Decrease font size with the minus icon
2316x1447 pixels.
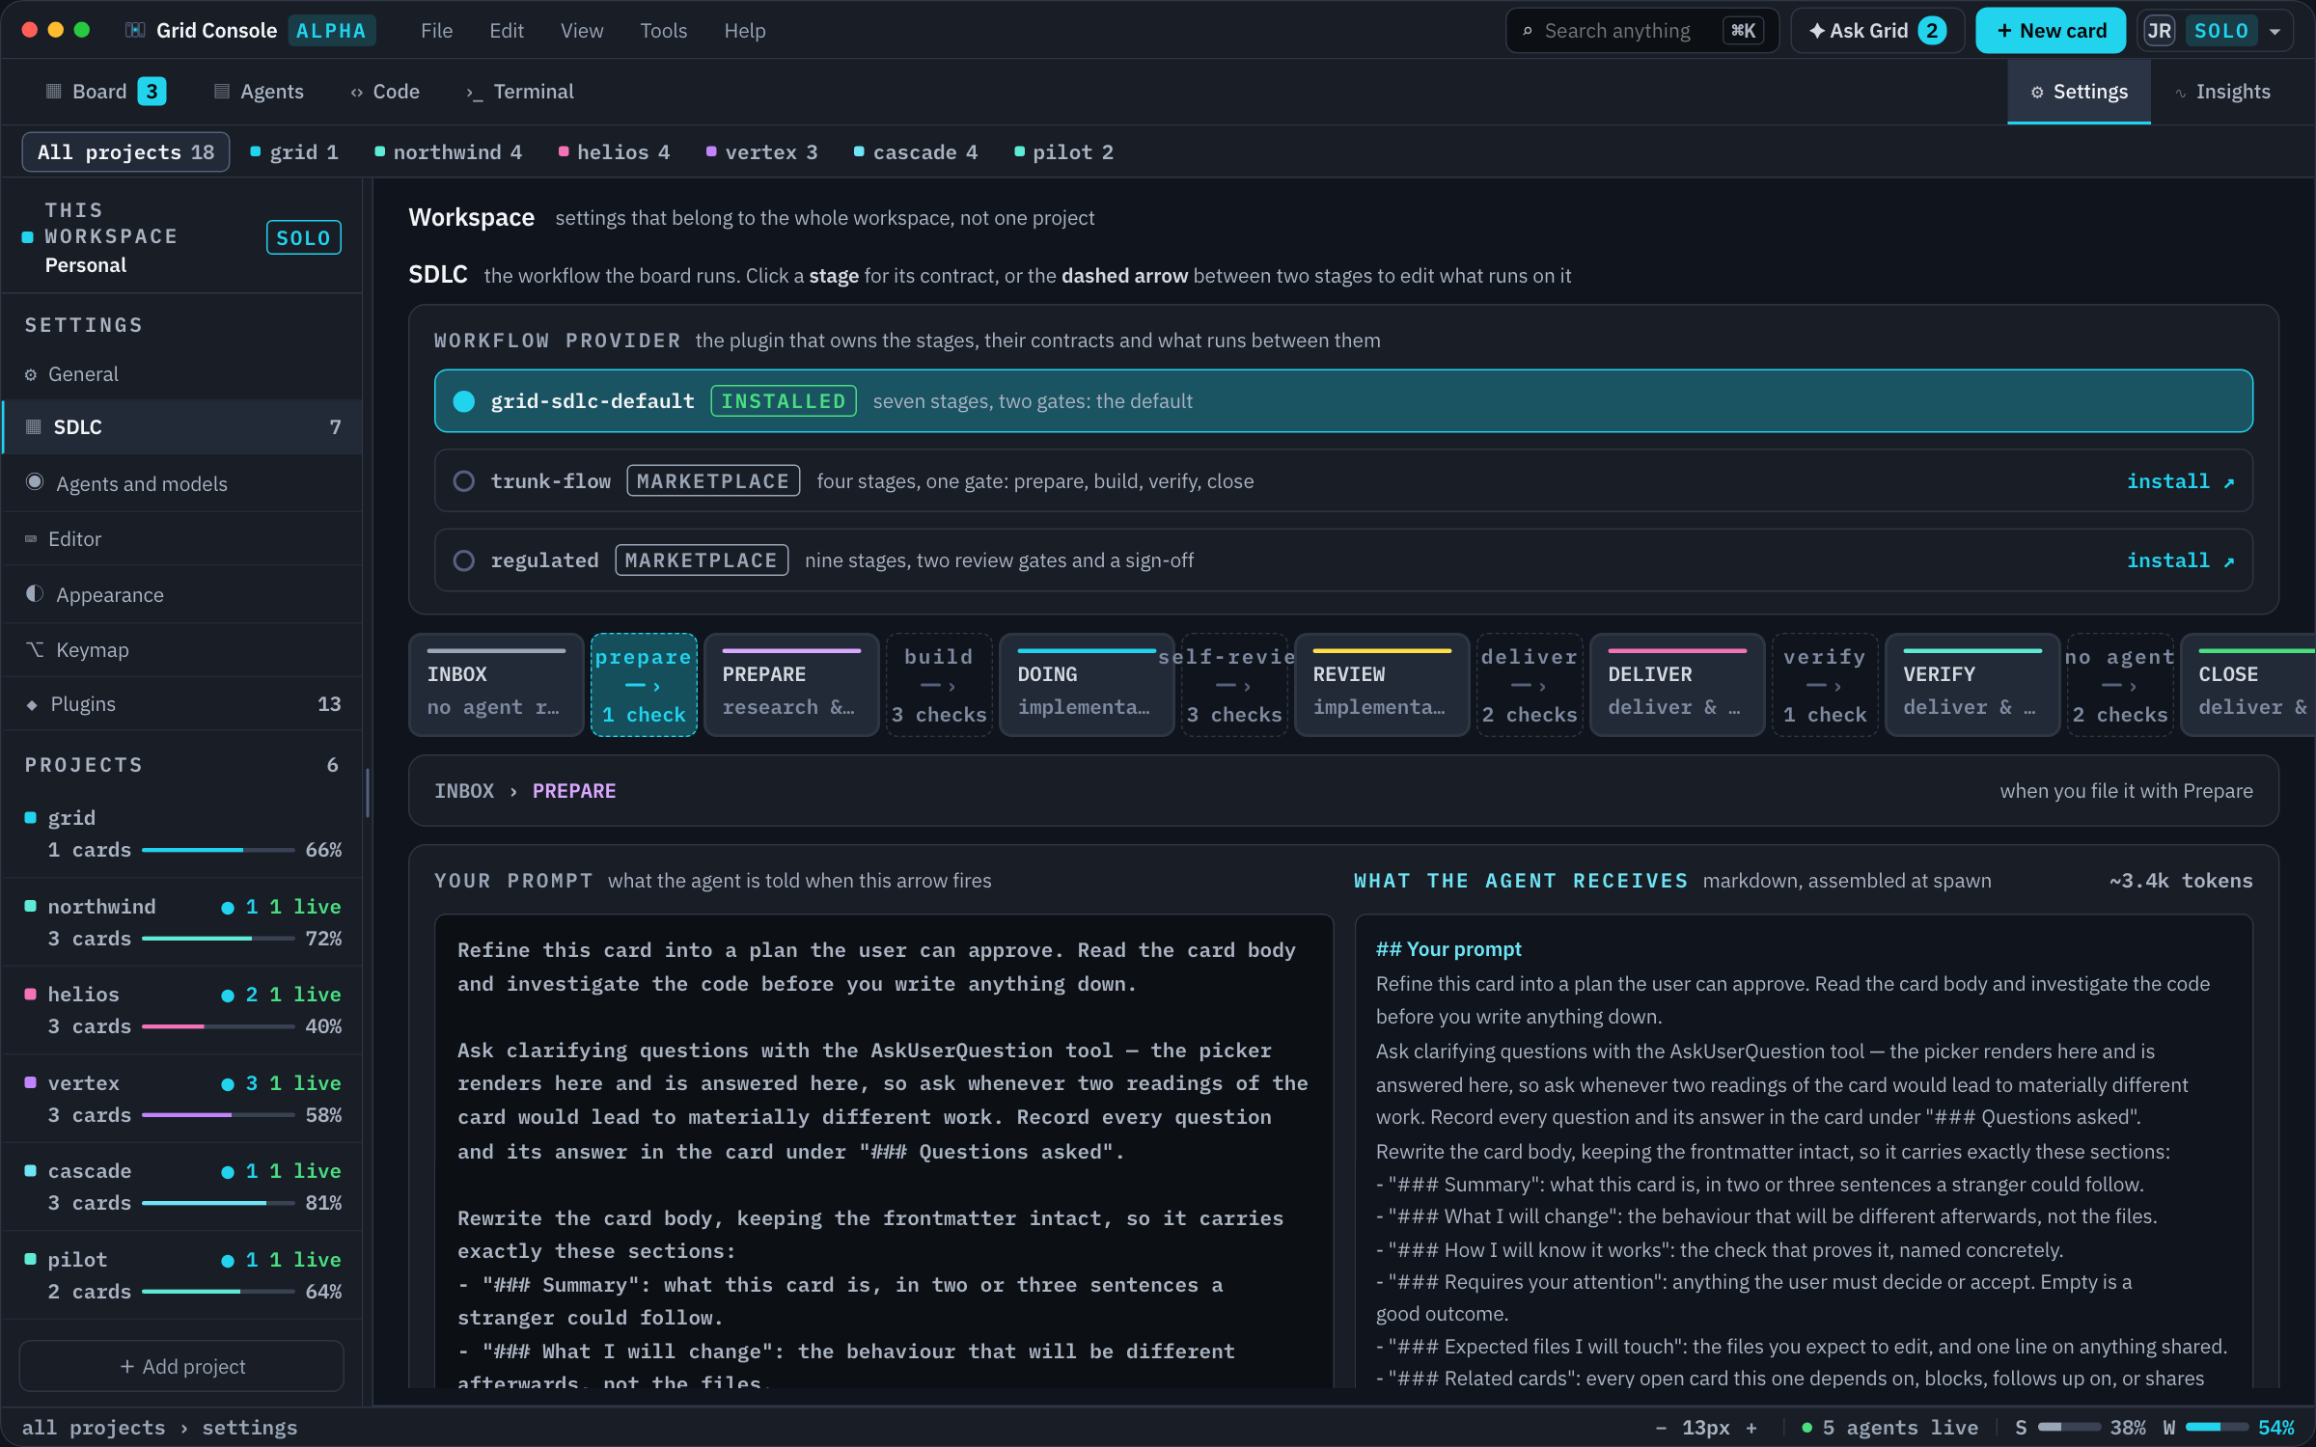click(x=1661, y=1428)
